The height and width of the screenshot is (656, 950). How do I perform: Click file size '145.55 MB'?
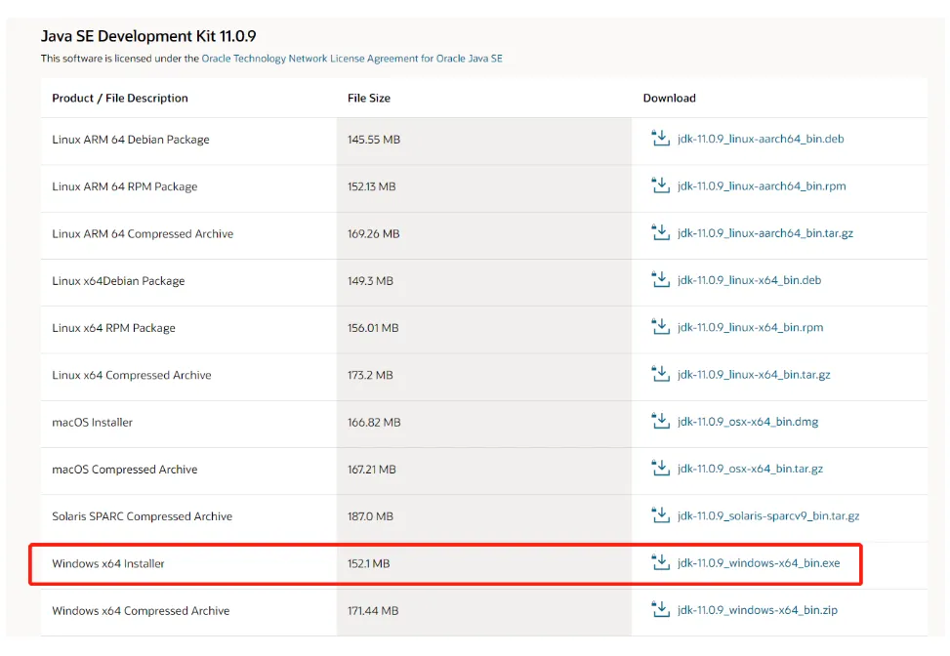point(374,140)
